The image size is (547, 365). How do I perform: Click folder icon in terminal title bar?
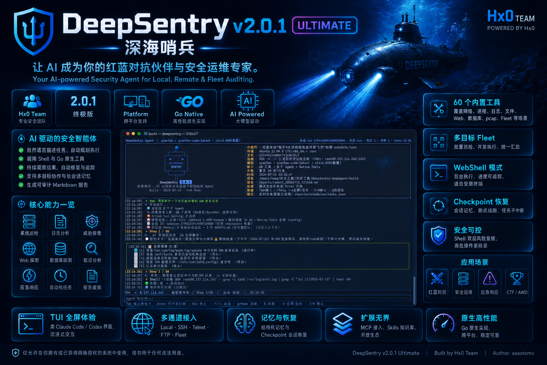point(146,134)
